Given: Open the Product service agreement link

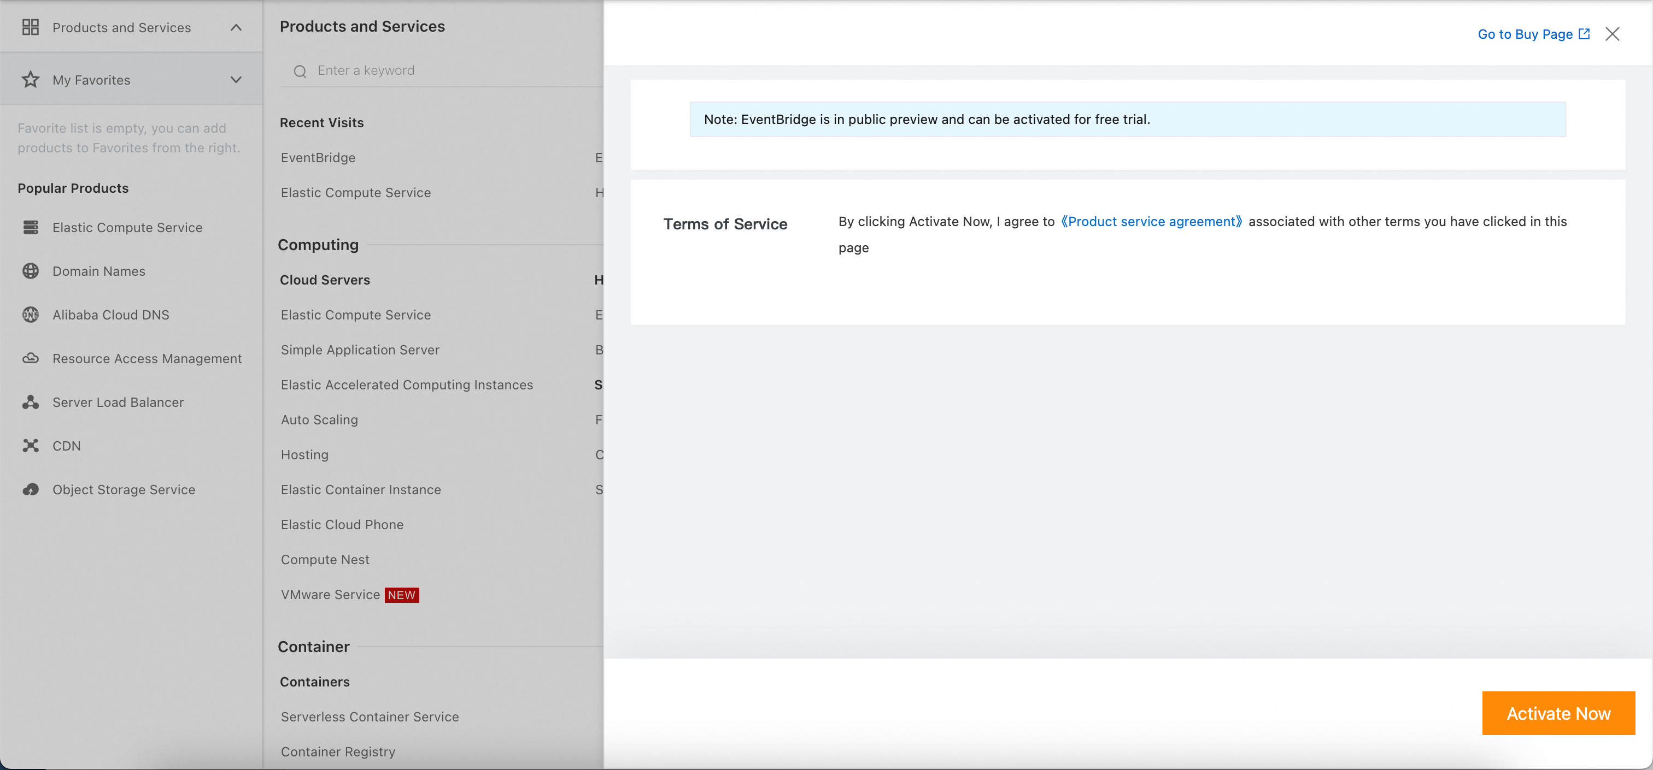Looking at the screenshot, I should coord(1151,222).
